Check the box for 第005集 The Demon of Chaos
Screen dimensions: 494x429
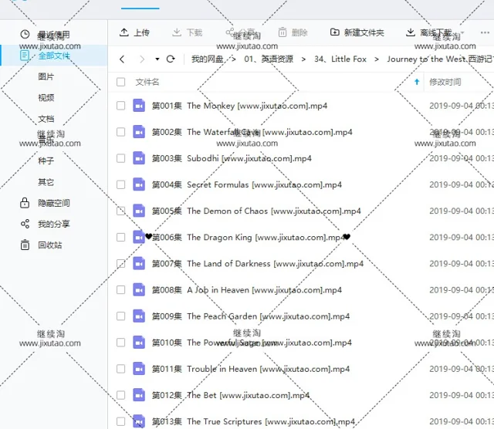coord(120,211)
